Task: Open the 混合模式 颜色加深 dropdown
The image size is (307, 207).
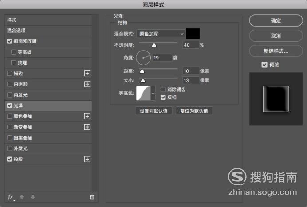Action: [x=161, y=34]
